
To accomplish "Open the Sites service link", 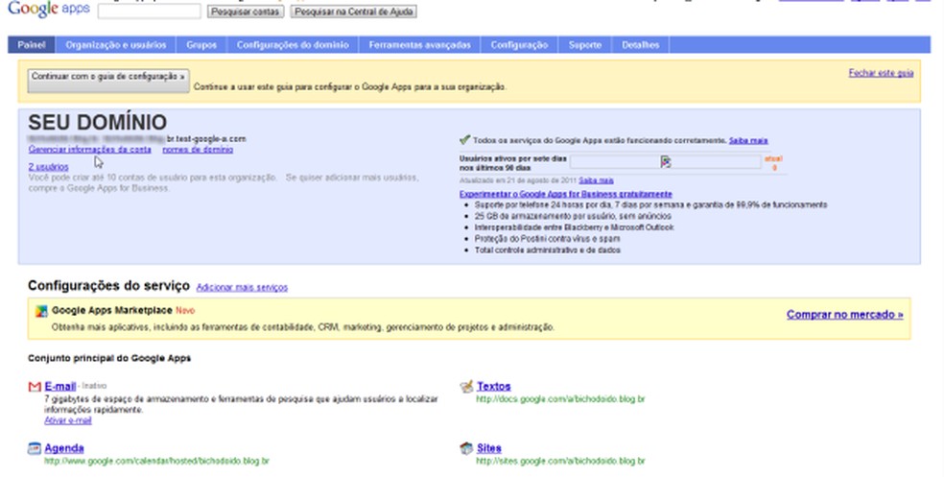I will 489,448.
